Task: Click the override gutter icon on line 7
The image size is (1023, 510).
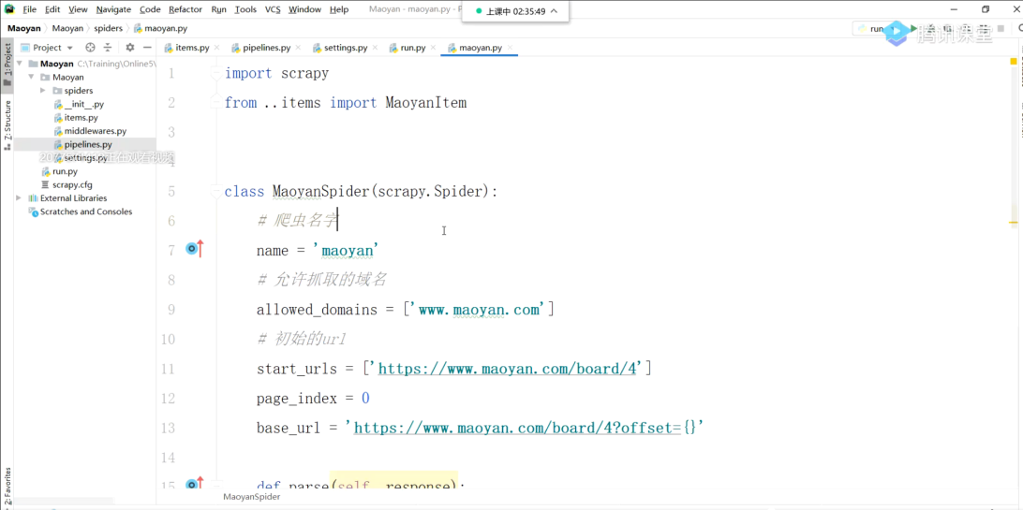Action: coord(195,249)
